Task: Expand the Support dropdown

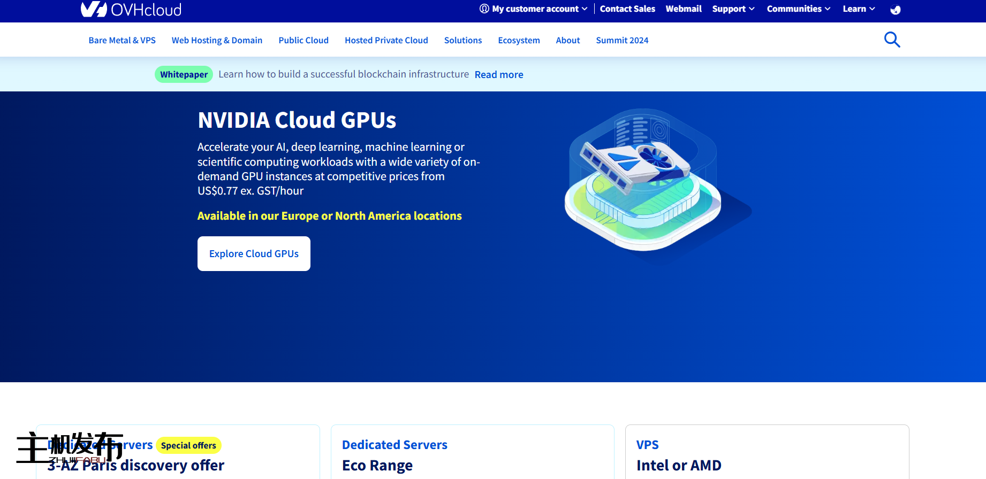Action: coord(733,9)
